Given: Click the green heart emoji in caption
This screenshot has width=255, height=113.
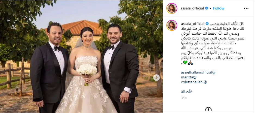Looking at the screenshot, I should [x=185, y=62].
